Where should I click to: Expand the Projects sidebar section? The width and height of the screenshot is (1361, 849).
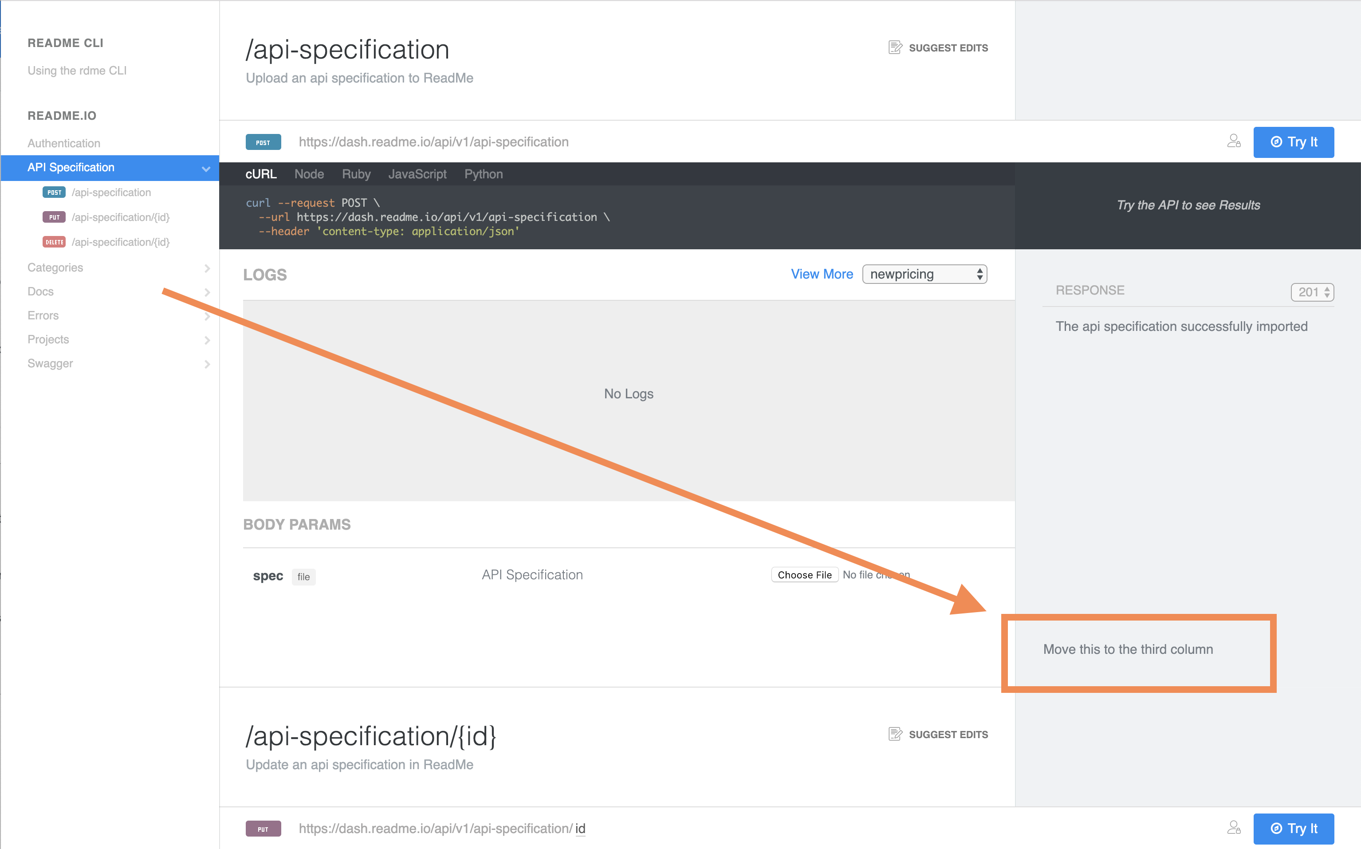pos(207,340)
